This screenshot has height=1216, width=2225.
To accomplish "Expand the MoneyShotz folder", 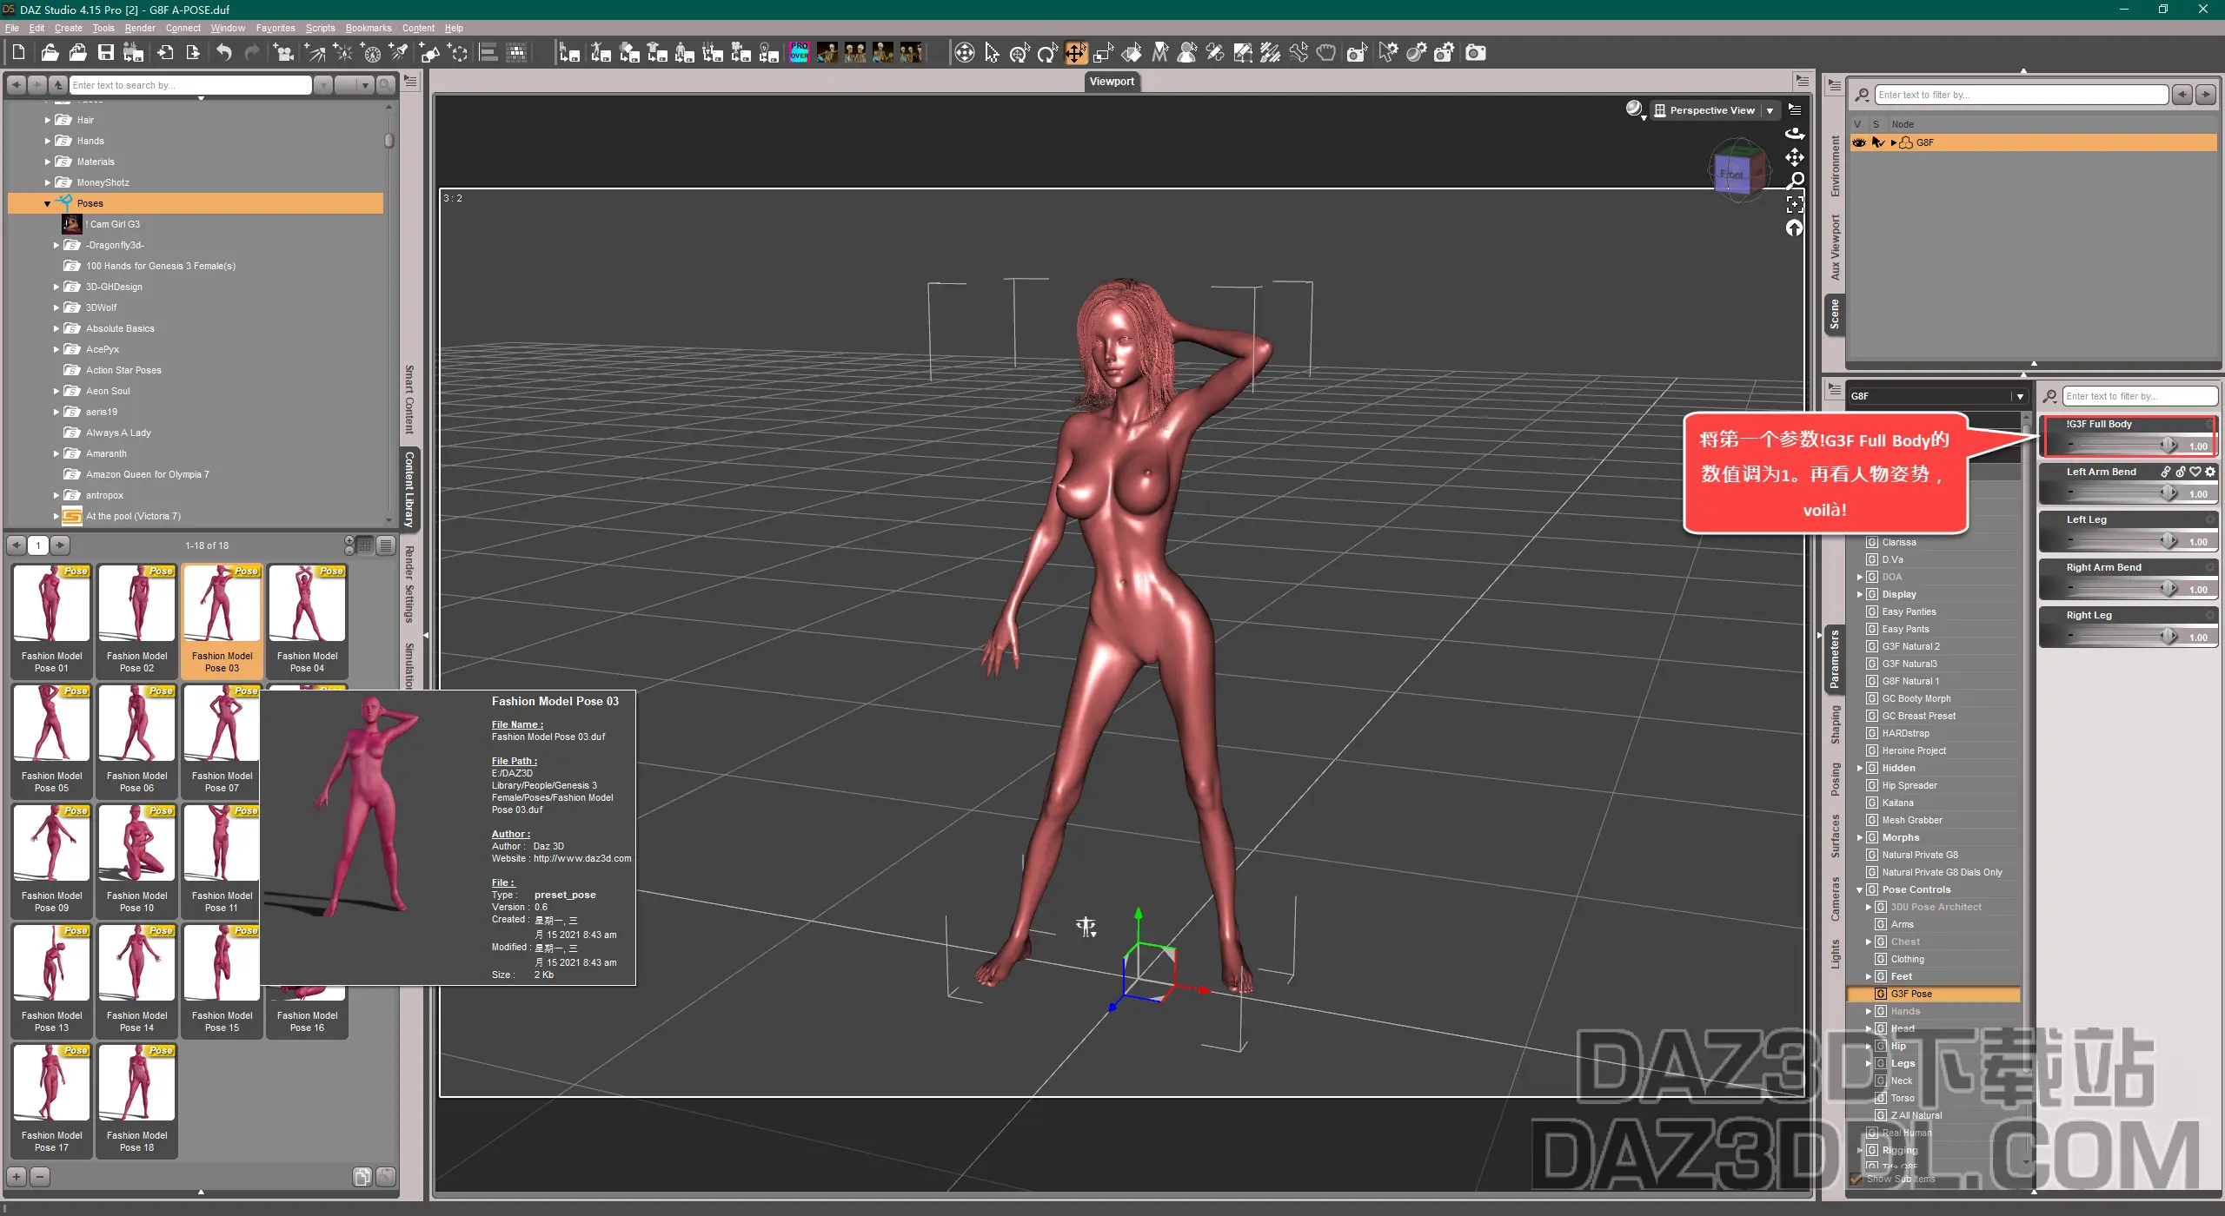I will tap(47, 182).
